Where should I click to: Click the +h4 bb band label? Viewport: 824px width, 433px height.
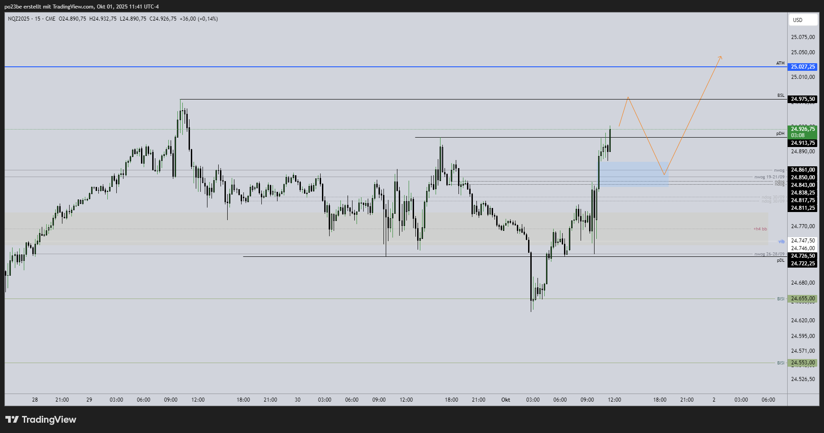tap(761, 228)
